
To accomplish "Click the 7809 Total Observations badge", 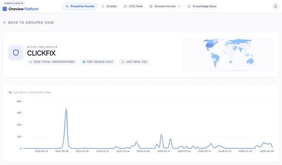I will click(52, 62).
